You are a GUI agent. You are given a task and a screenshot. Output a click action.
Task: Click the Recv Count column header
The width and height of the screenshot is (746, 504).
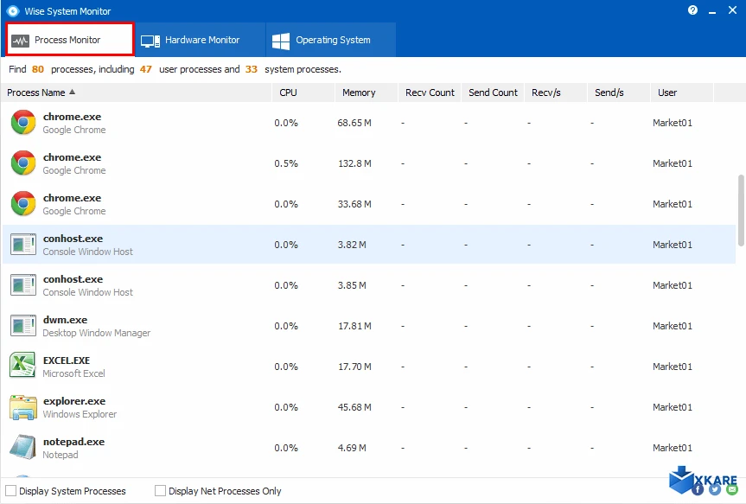pos(430,93)
